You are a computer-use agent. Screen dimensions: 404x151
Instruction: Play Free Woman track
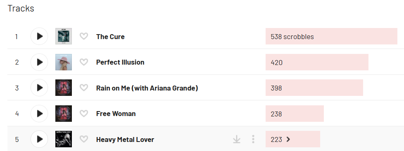[39, 114]
